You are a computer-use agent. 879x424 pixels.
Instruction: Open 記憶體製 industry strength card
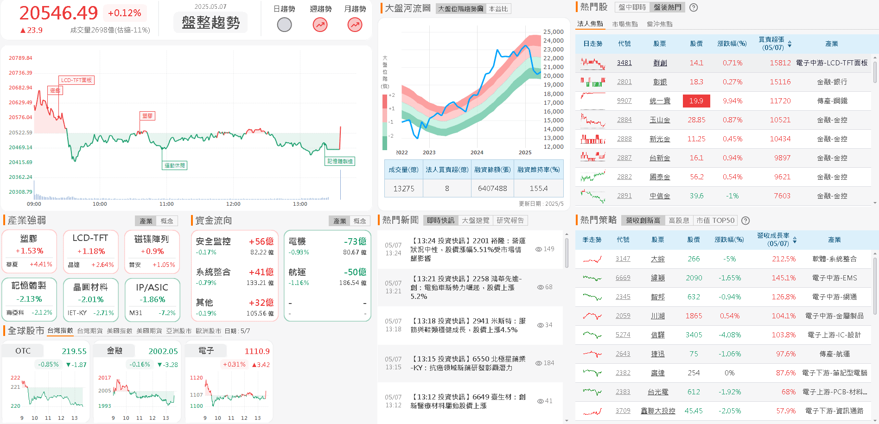(29, 300)
